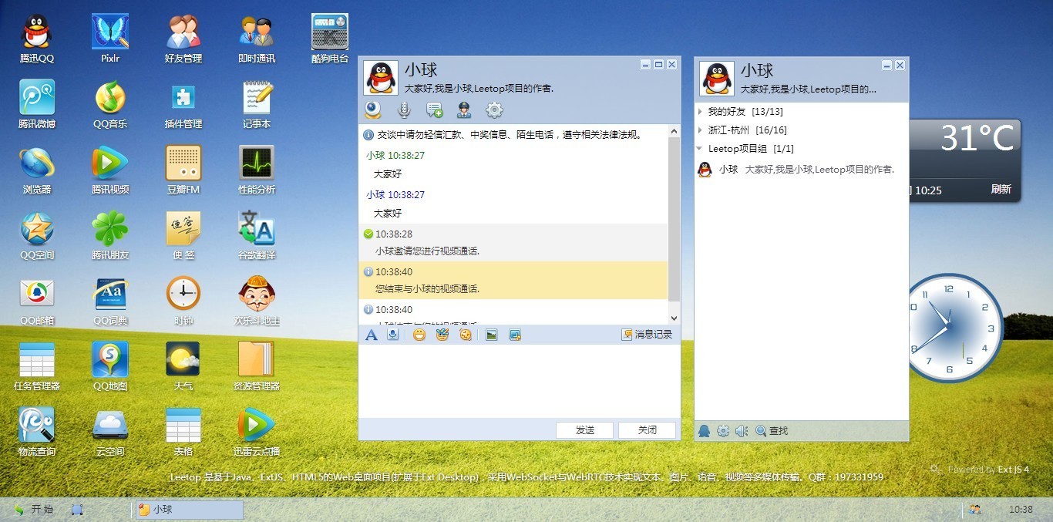Start voice chat with the microphone icon

403,110
